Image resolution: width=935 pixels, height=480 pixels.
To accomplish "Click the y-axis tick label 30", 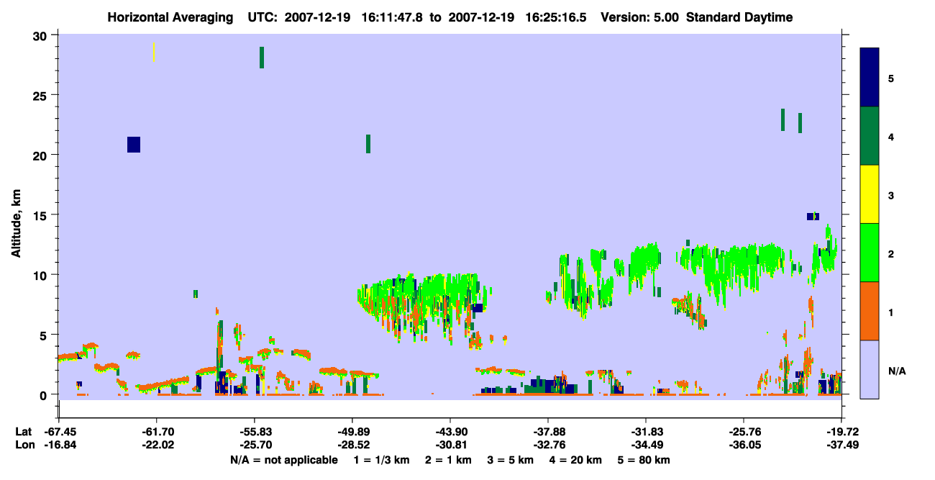I will click(x=42, y=35).
